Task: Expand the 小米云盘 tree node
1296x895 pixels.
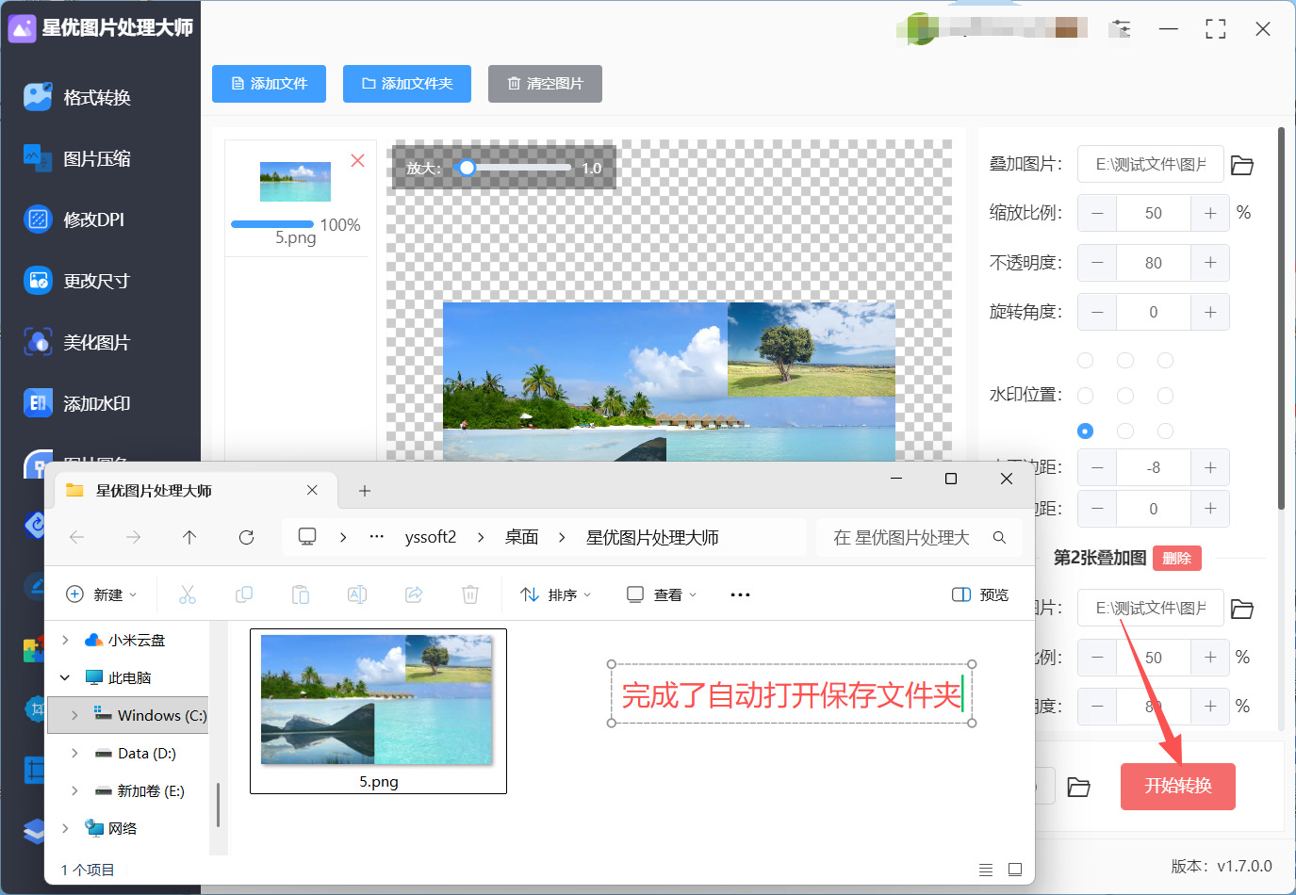Action: [65, 640]
